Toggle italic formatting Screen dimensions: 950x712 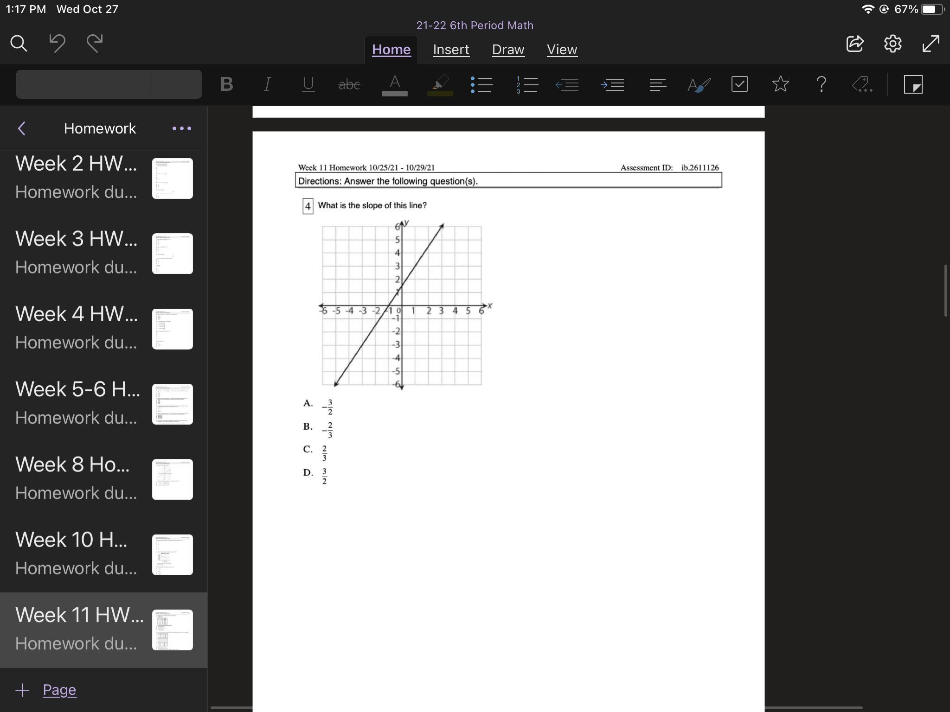click(x=267, y=84)
